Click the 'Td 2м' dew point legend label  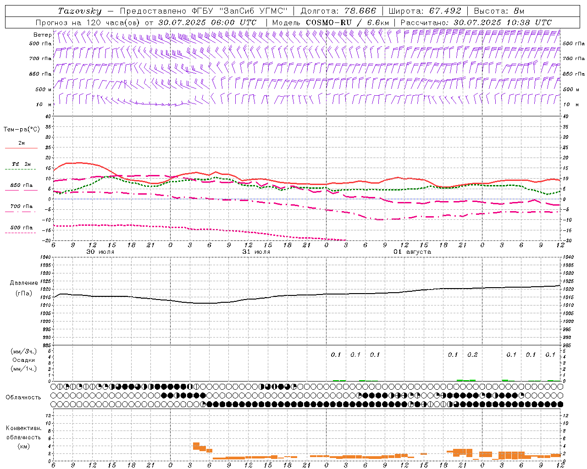click(22, 164)
